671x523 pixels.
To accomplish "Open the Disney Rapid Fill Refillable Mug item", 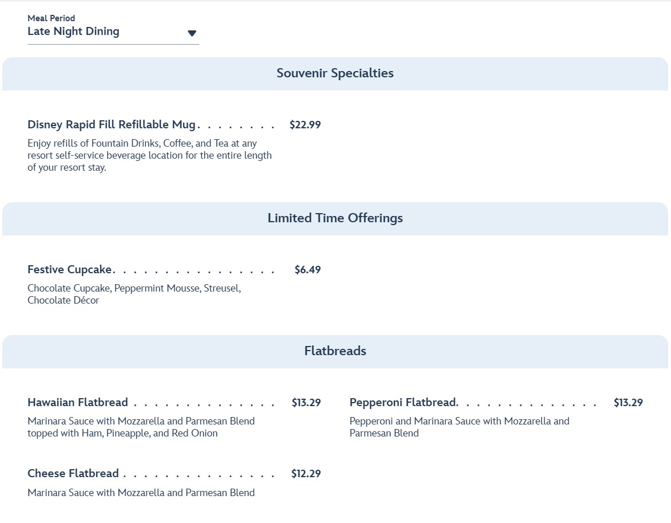I will tap(112, 125).
